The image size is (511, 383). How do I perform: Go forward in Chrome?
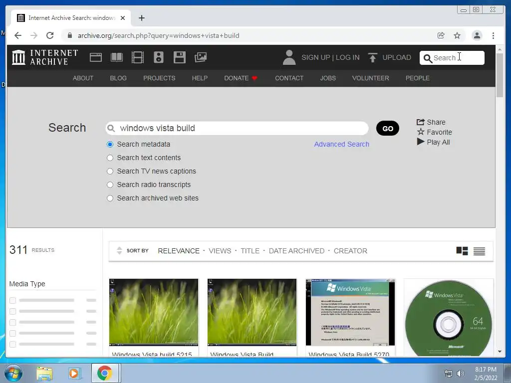34,35
